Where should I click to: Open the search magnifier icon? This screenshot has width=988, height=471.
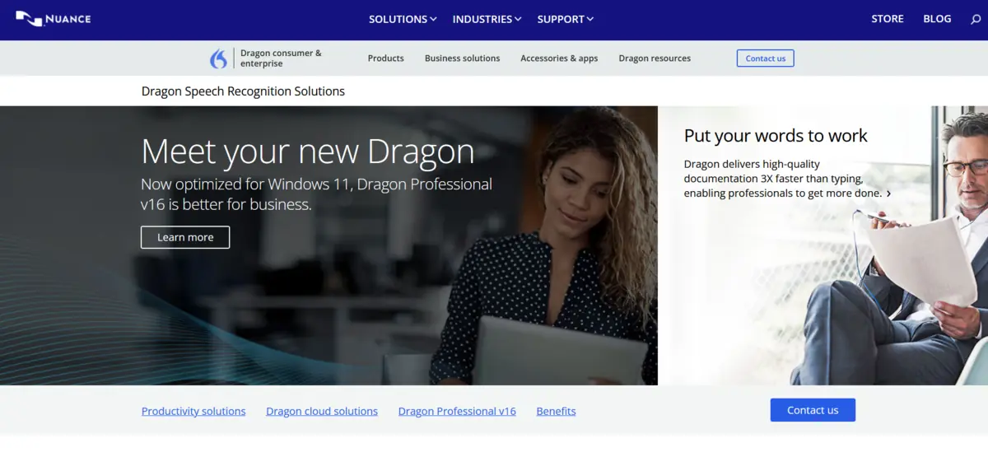(976, 19)
